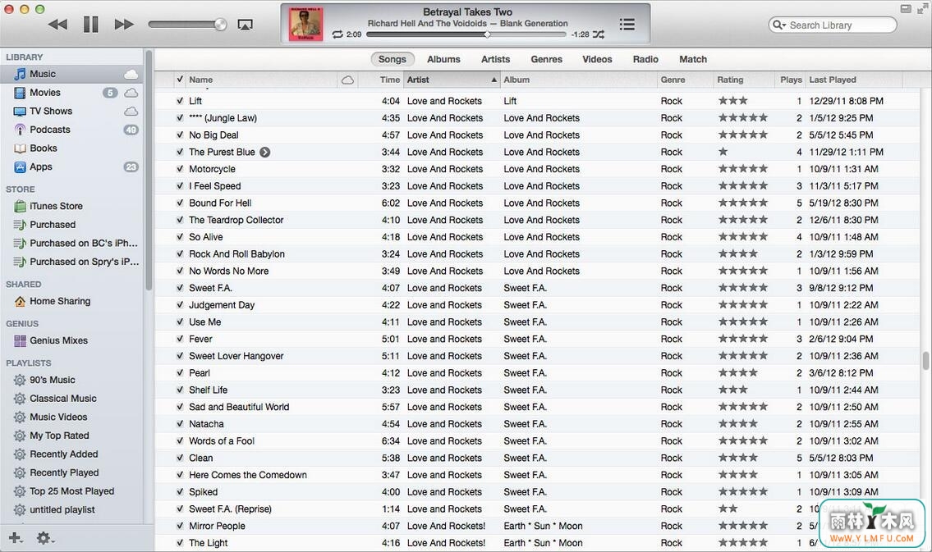This screenshot has width=932, height=552.
Task: Click the Books icon
Action: pyautogui.click(x=20, y=148)
